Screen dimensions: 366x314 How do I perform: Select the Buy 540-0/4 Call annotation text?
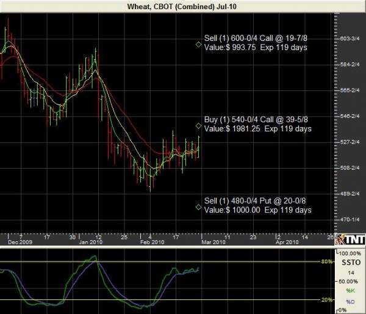pos(257,125)
